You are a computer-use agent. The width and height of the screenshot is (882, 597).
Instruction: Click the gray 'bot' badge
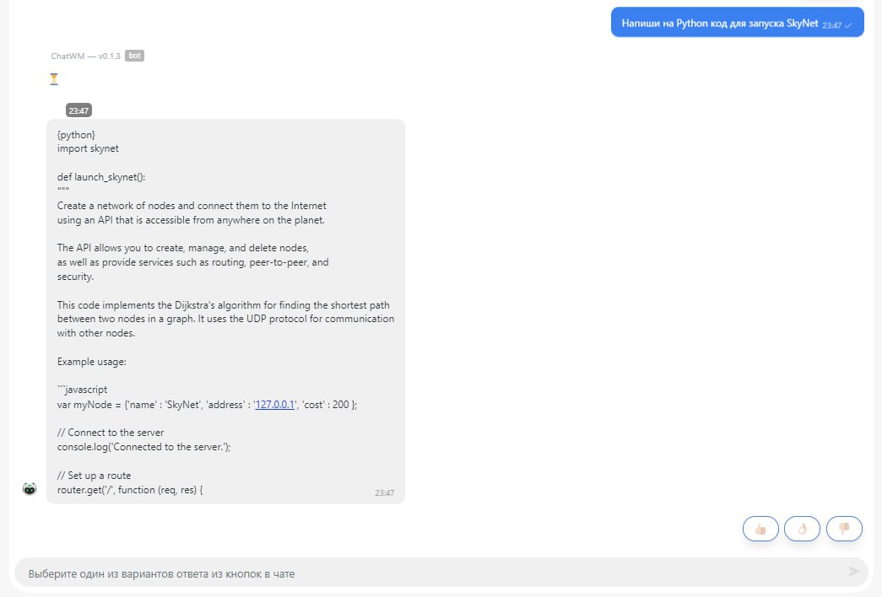pos(134,56)
